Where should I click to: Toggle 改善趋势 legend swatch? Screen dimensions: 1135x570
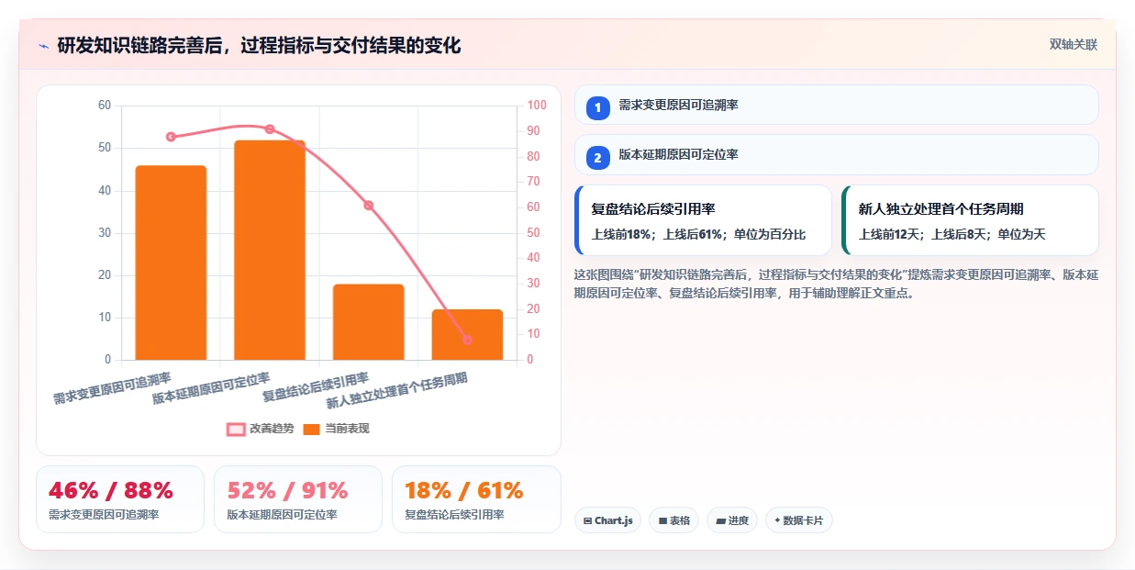(x=236, y=429)
